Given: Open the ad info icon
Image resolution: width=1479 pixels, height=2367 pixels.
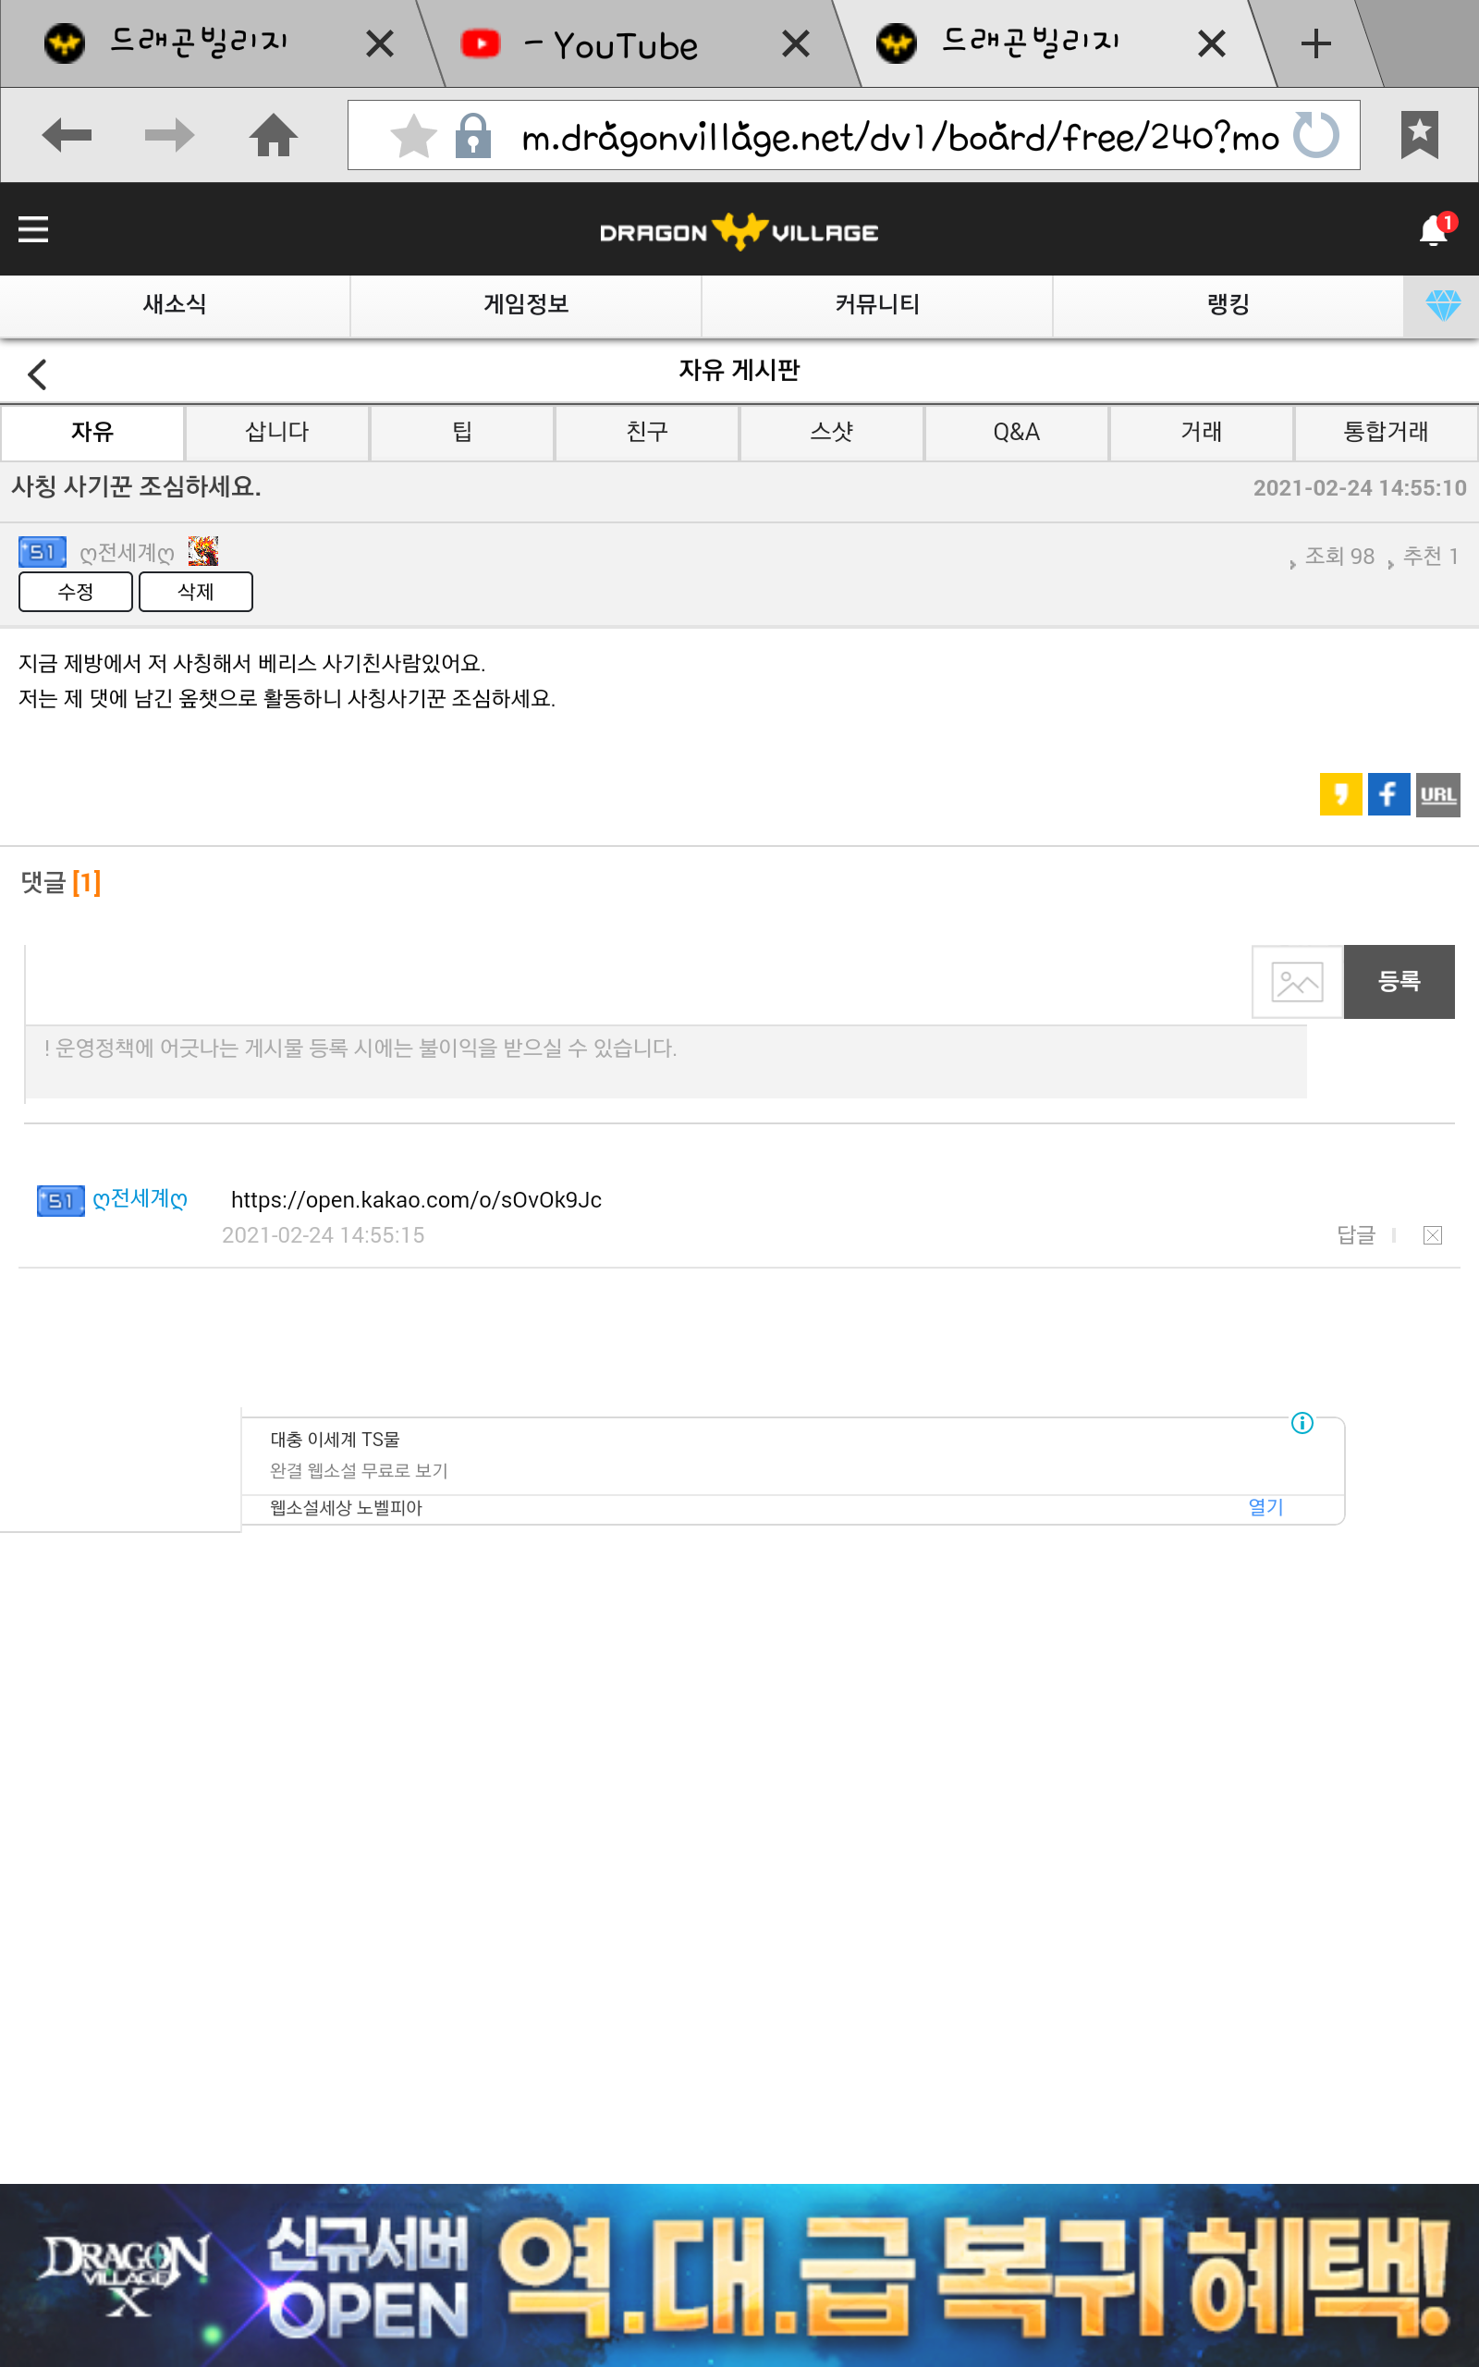Looking at the screenshot, I should pyautogui.click(x=1302, y=1423).
